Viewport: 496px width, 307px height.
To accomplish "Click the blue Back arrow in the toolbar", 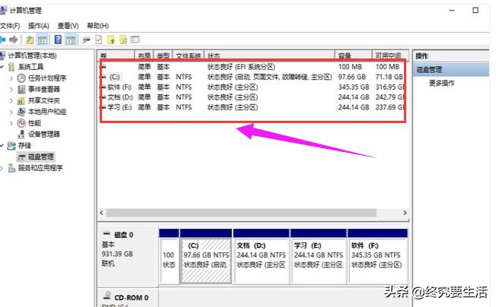I will click(2, 40).
